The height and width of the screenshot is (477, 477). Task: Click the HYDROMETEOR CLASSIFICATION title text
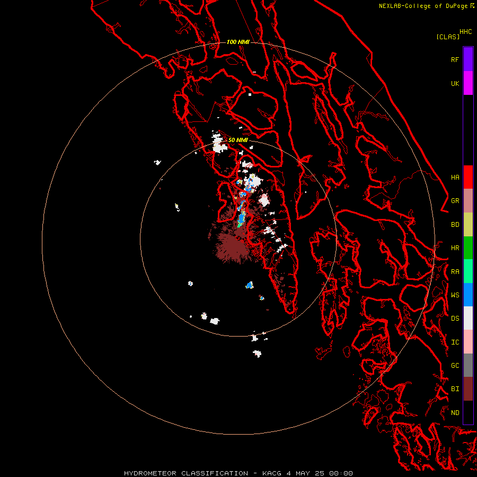tap(186, 473)
